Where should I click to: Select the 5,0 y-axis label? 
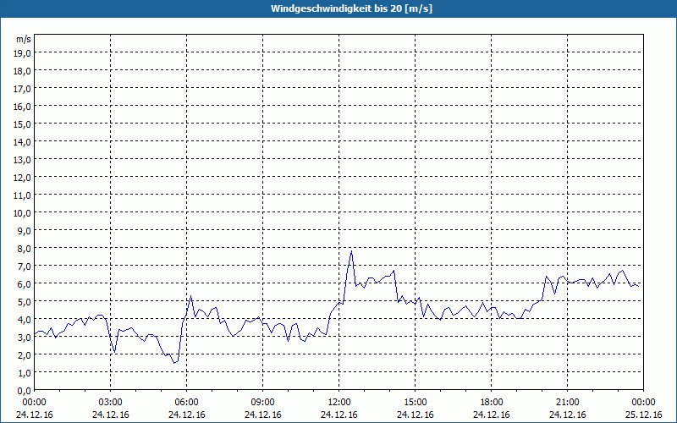[24, 302]
